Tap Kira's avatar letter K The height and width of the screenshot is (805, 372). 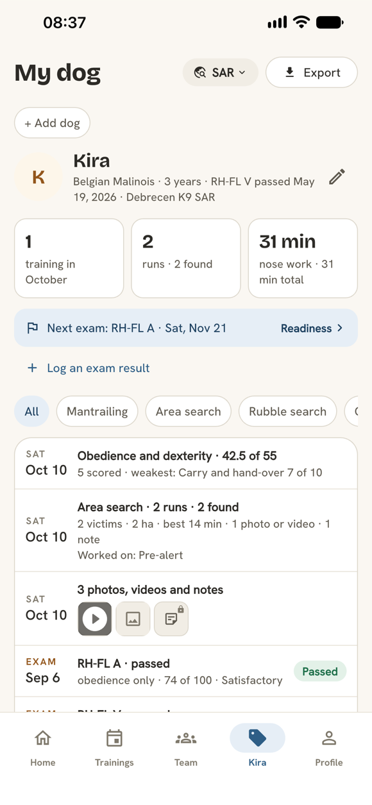(38, 177)
